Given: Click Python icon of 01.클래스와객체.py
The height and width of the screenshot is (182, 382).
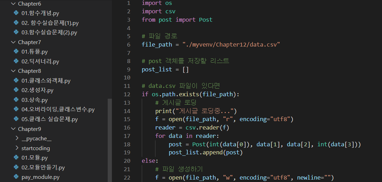Looking at the screenshot, I should [16, 80].
